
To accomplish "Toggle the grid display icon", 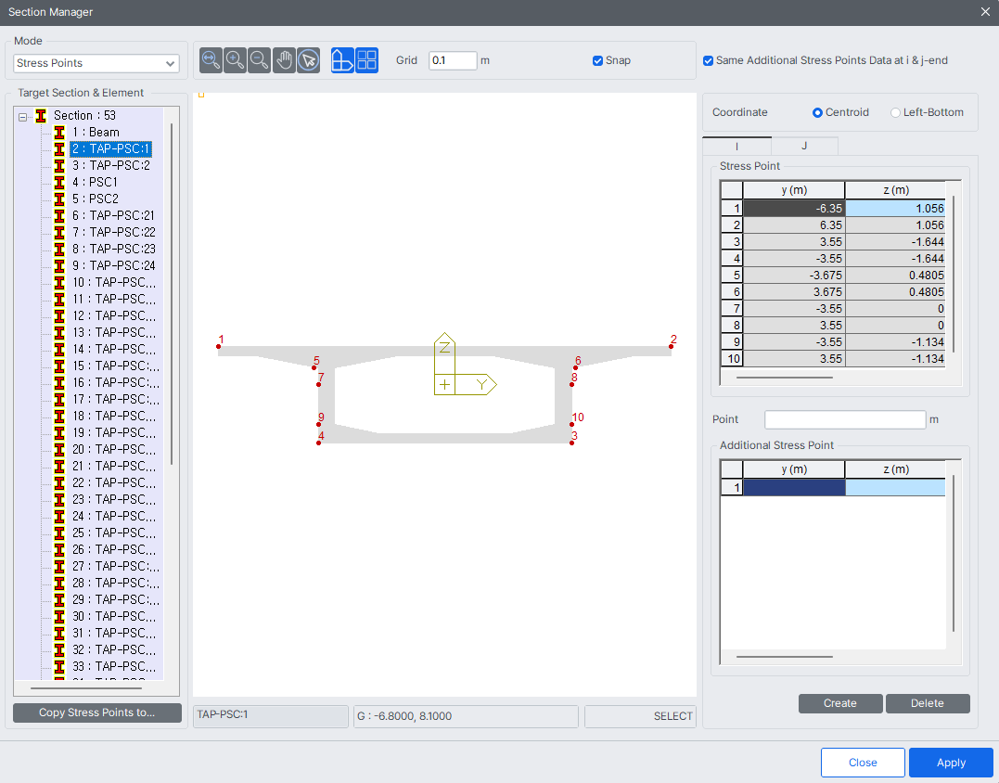I will tap(367, 60).
